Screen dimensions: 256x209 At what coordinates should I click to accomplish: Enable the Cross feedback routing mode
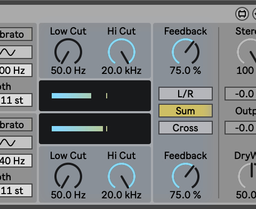[186, 128]
